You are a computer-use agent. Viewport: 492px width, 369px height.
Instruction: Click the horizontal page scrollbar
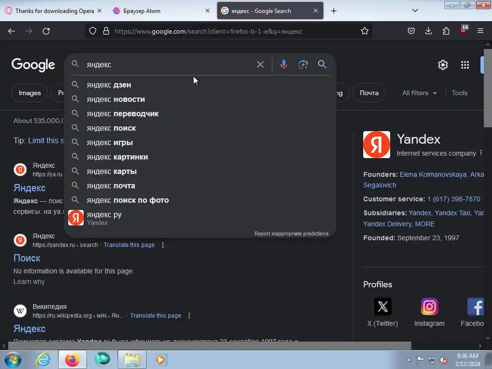click(x=209, y=345)
